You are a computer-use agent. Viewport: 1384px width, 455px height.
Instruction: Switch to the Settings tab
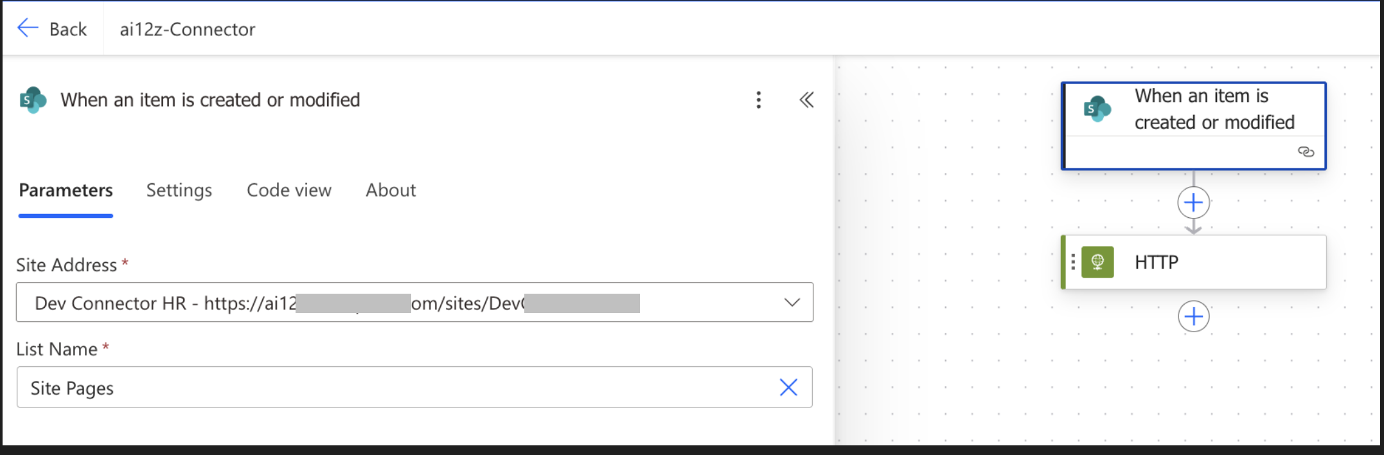click(179, 190)
